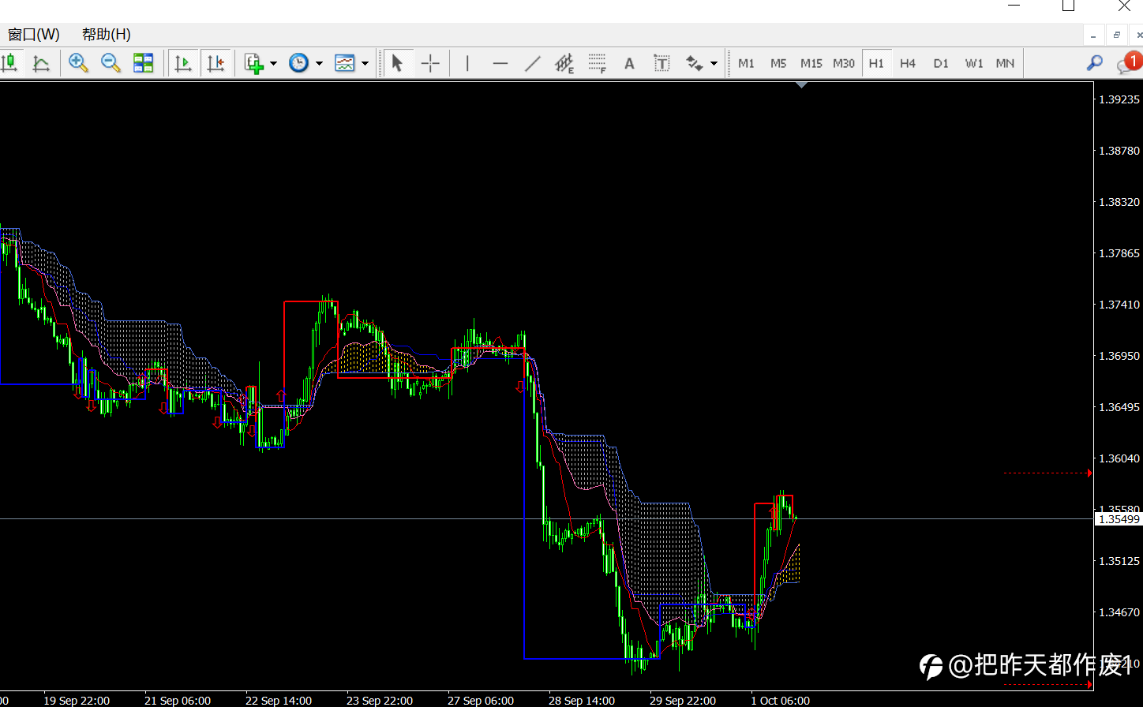Open the chart templates button
Screen dimensions: 1143x707
(345, 63)
